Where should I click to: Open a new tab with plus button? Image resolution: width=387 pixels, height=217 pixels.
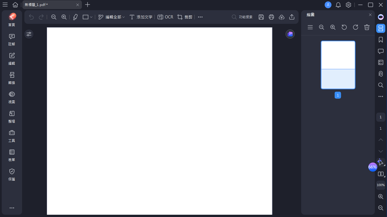click(88, 5)
